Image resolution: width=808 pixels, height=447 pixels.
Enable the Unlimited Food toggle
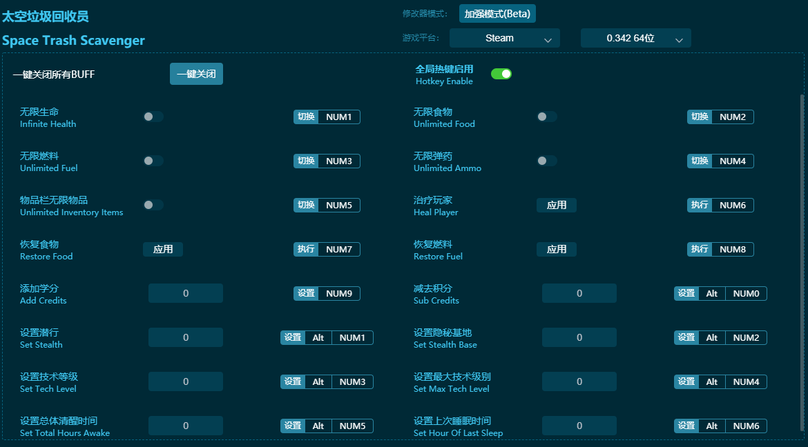[546, 117]
